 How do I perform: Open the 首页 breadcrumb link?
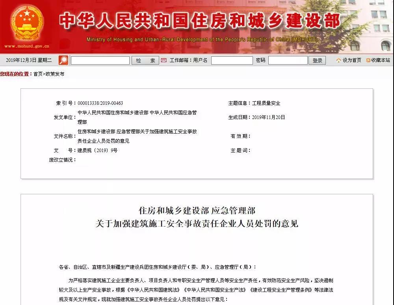pyautogui.click(x=38, y=74)
